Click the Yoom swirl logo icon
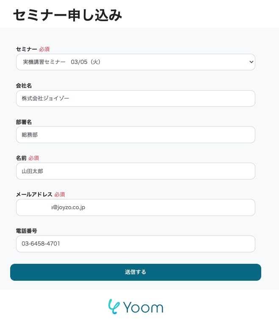Viewport: 279px width, 329px height. (114, 307)
